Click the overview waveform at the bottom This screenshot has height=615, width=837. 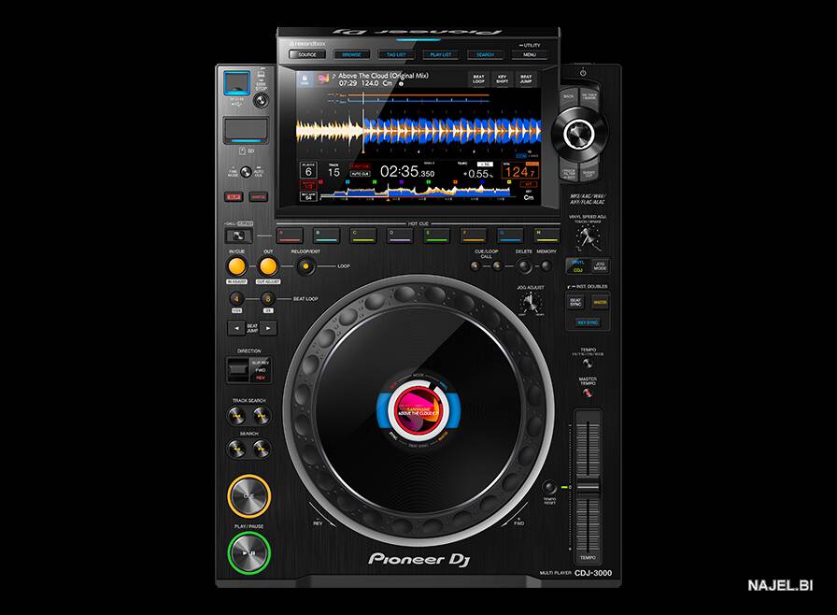(x=418, y=191)
